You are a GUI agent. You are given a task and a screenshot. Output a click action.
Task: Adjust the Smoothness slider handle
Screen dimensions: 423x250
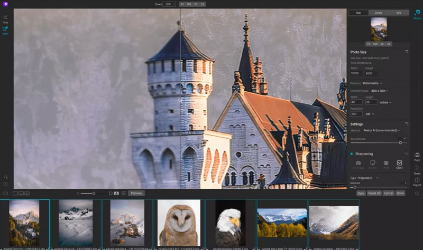coord(400,142)
